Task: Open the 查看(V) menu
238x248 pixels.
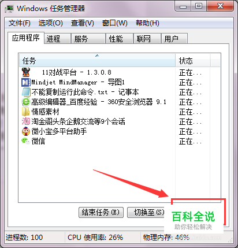Action: coord(83,23)
